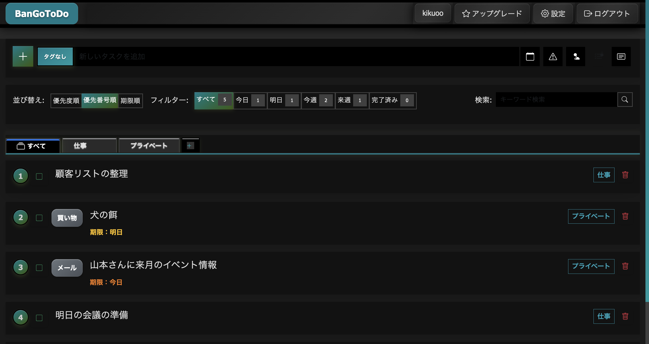
Task: Click the assignee person icon
Action: tap(576, 56)
